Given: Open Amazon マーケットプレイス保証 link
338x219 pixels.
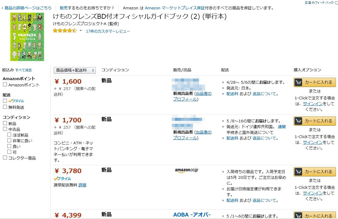Looking at the screenshot, I should (x=175, y=8).
